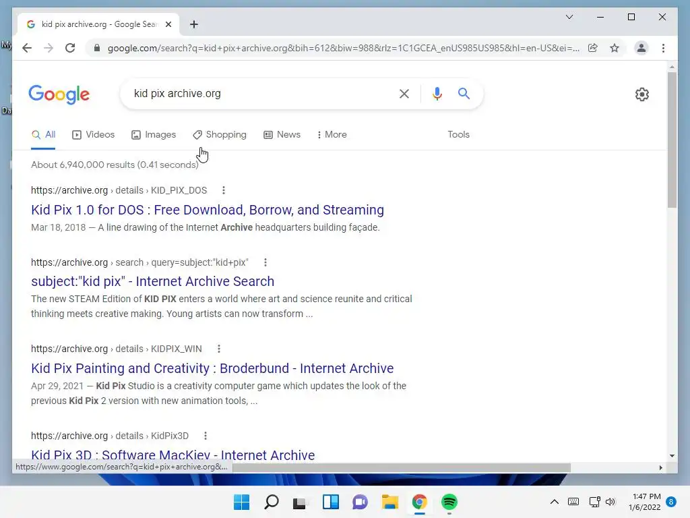
Task: Bookmark this tab with the star
Action: pos(615,48)
